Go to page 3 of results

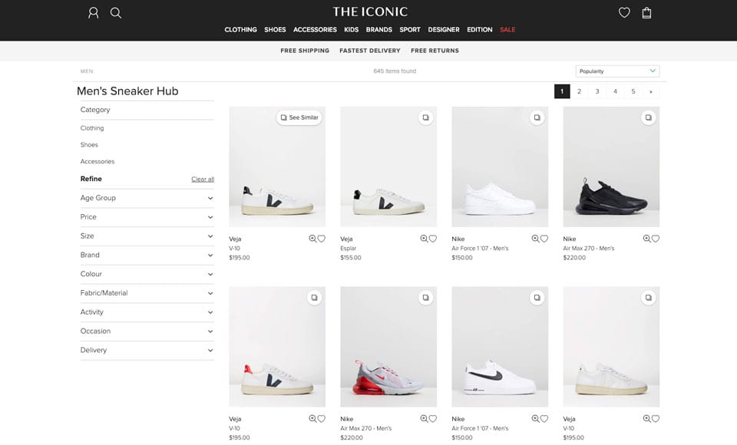(x=597, y=91)
